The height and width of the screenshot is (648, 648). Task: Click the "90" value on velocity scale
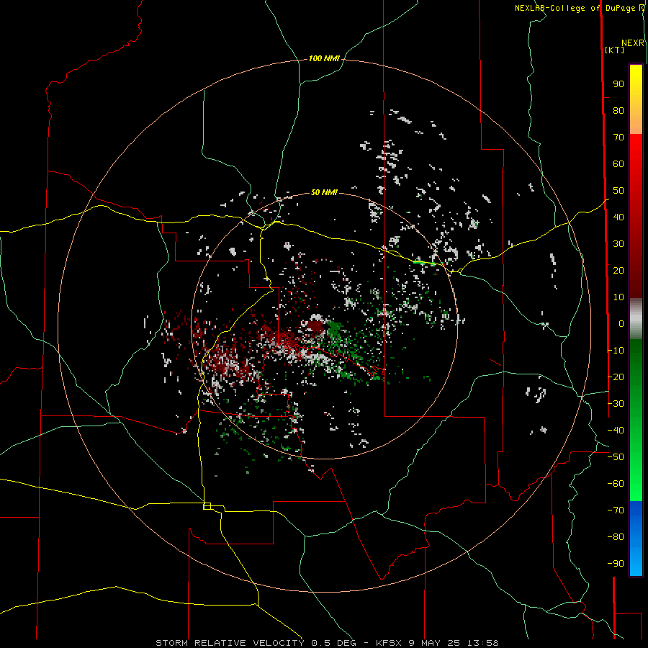pos(618,84)
